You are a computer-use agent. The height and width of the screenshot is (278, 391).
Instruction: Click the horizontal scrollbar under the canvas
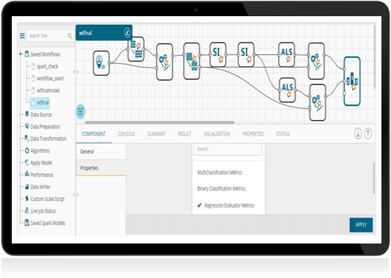click(x=159, y=122)
